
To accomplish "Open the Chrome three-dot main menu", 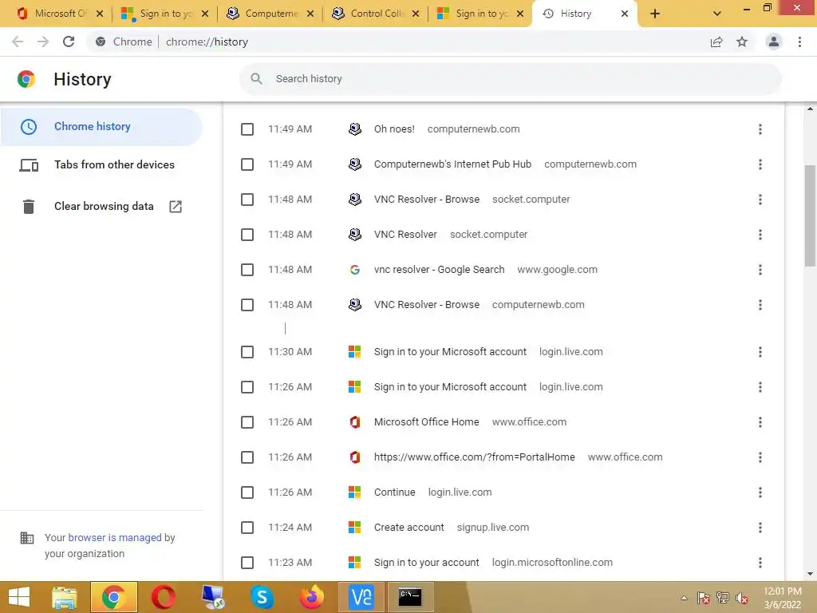I will click(799, 42).
